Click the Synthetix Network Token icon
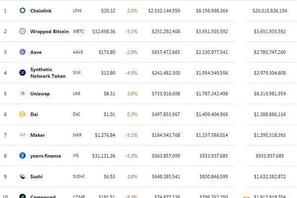The image size is (297, 198). tap(22, 73)
